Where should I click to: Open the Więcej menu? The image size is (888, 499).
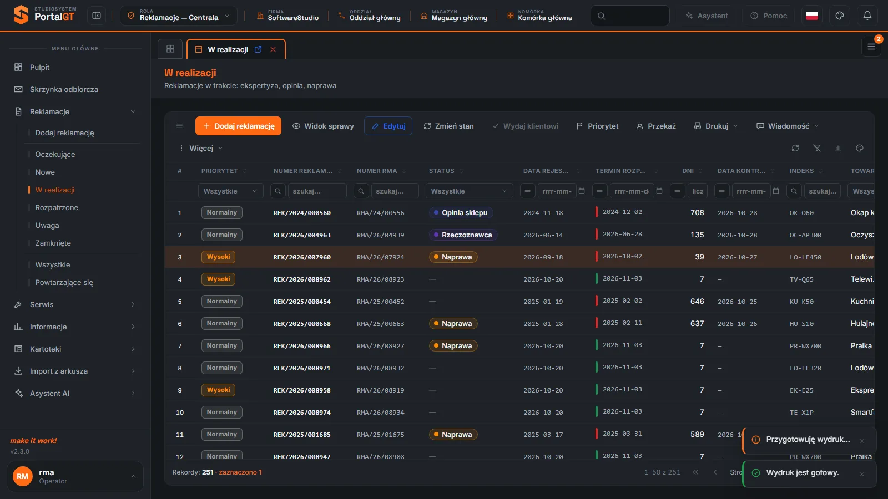coord(200,148)
